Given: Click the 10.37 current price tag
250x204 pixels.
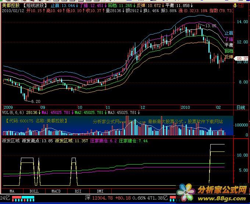Looking at the screenshot, I should 241,59.
